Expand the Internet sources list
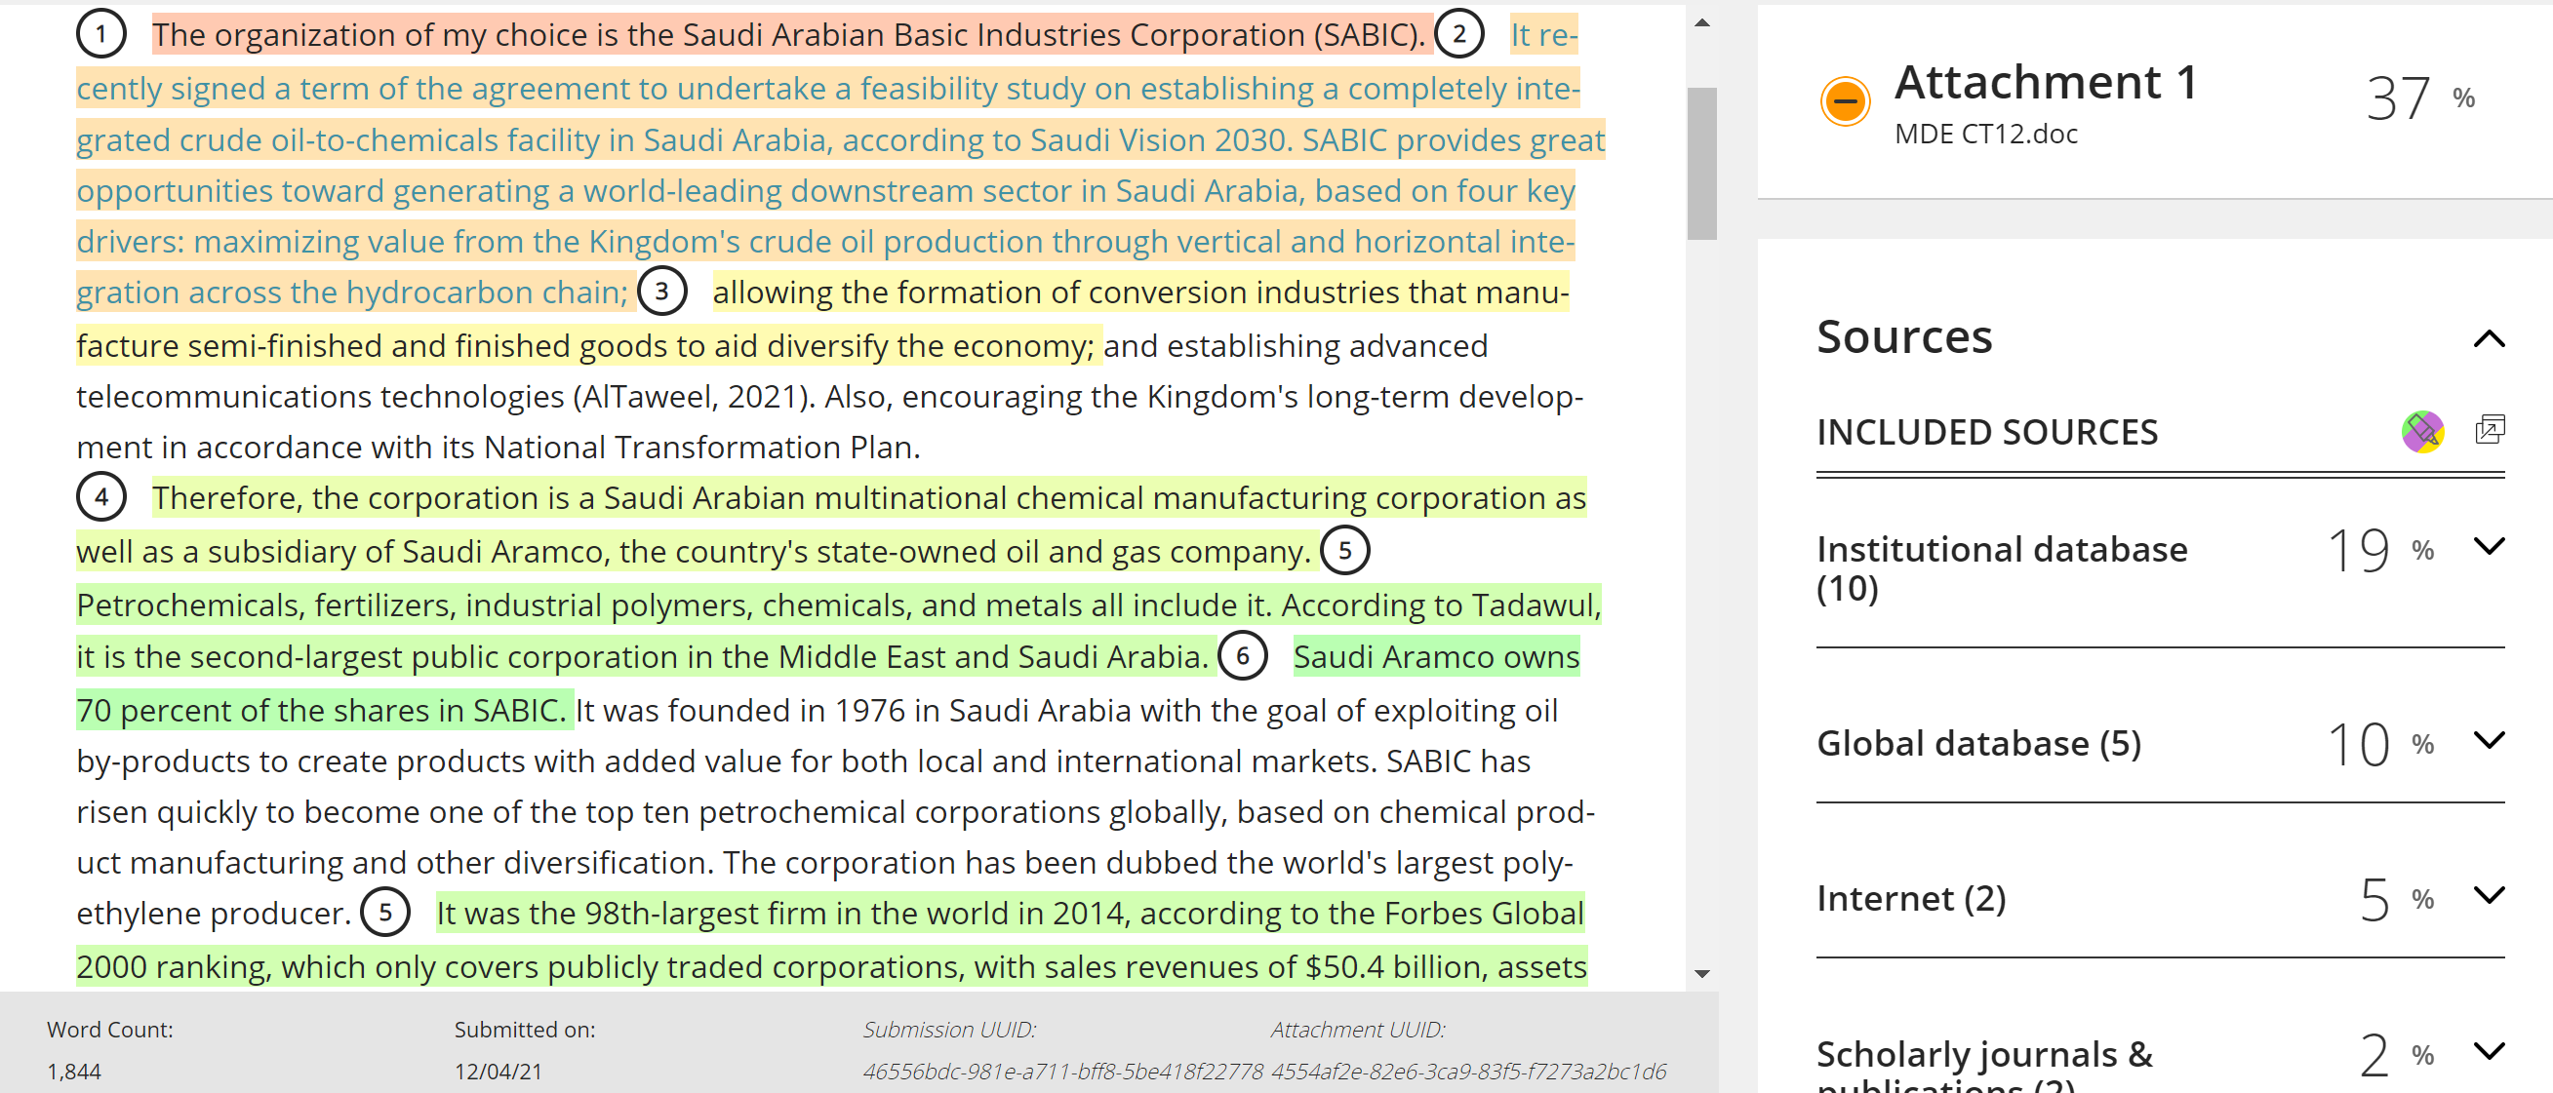Image resolution: width=2553 pixels, height=1093 pixels. (x=2488, y=895)
